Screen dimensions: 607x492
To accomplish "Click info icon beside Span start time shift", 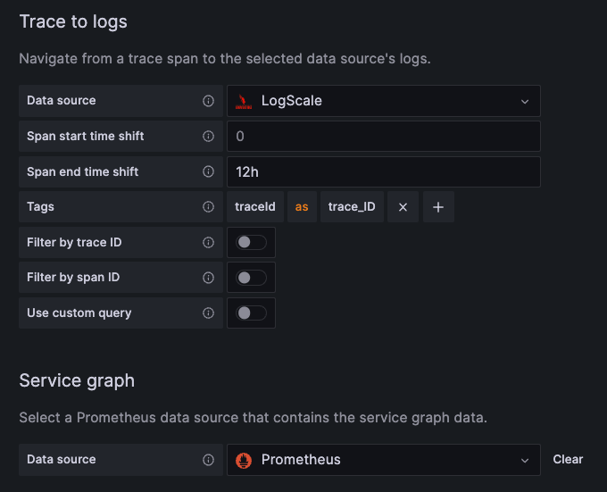I will coord(208,136).
